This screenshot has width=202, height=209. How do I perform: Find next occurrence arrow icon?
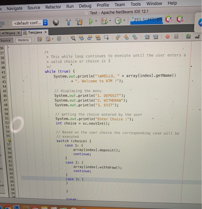[x=90, y=38]
